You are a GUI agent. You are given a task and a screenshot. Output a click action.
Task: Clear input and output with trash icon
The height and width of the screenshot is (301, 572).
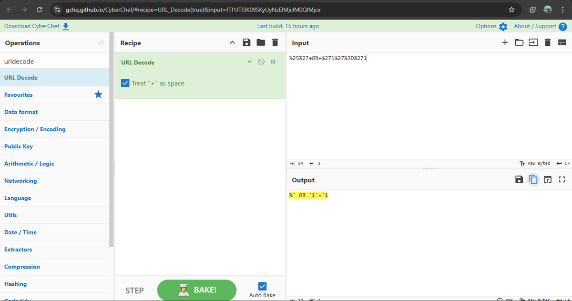548,43
